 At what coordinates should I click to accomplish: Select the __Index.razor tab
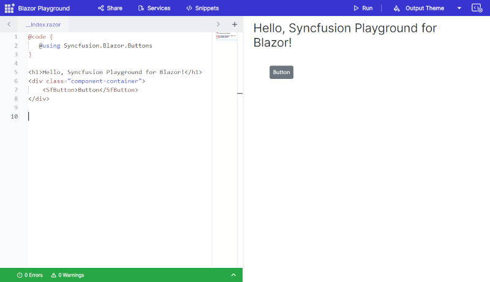tap(43, 24)
